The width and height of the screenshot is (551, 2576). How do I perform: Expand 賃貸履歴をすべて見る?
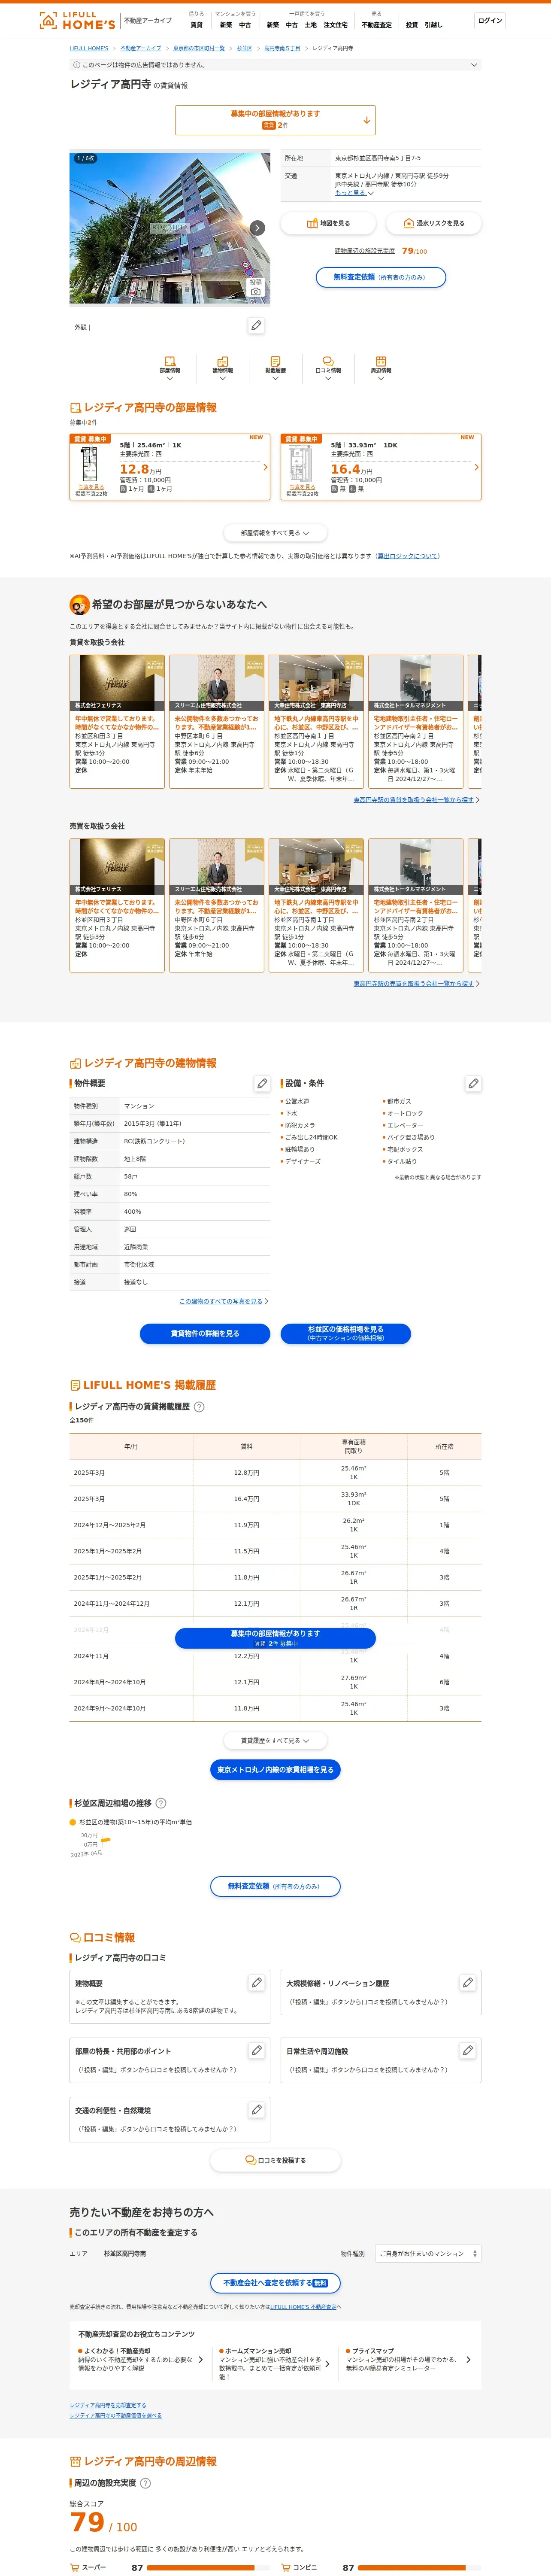[x=275, y=1740]
